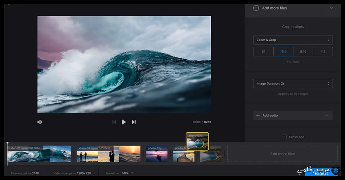The image size is (345, 180).
Task: Mute audio using the volume icon
Action: pyautogui.click(x=39, y=122)
